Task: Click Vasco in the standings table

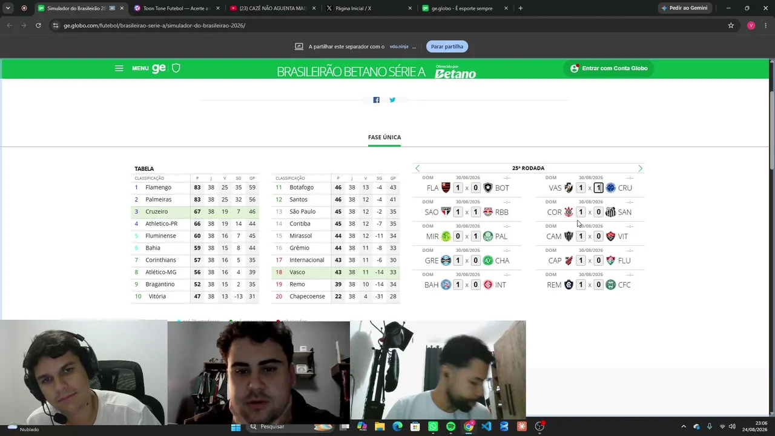Action: [x=297, y=272]
